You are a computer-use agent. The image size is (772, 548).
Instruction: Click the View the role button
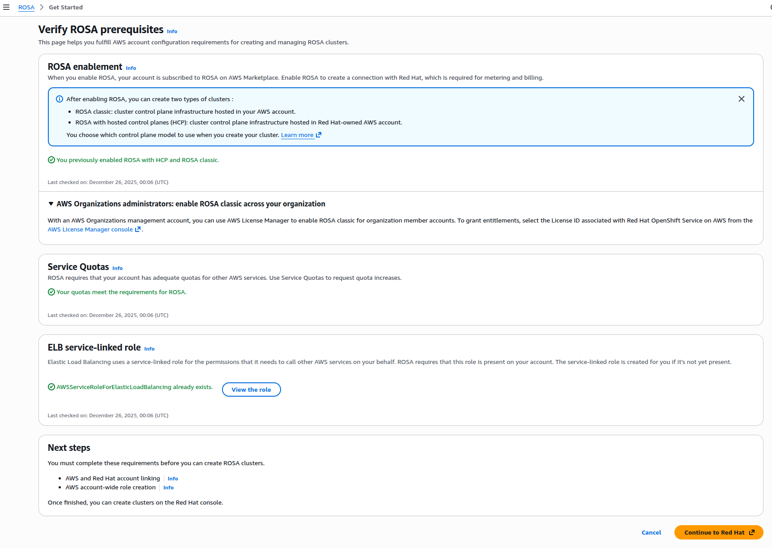[251, 390]
